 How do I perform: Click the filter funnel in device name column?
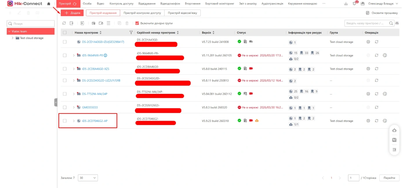[x=131, y=32]
